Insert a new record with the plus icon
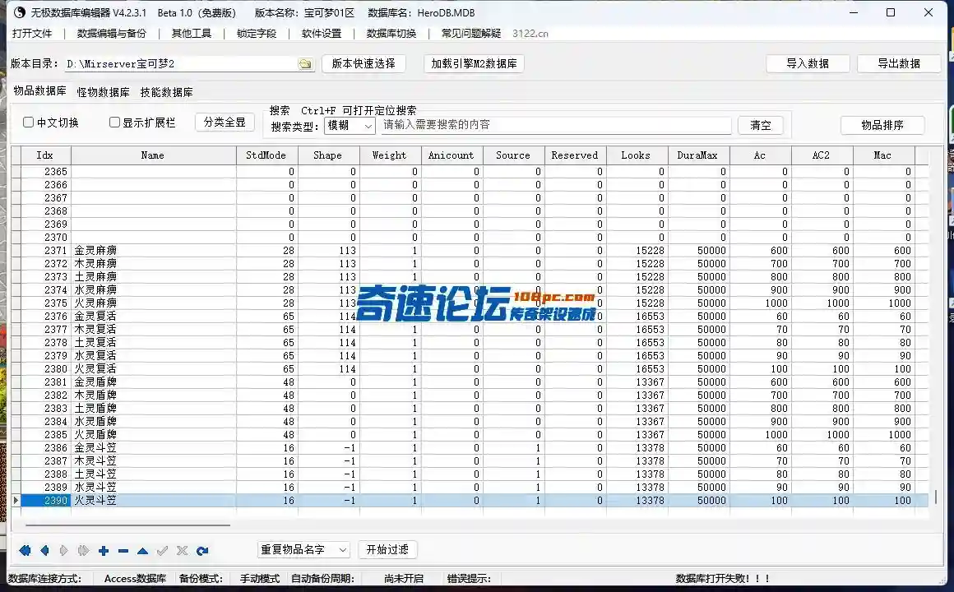Image resolution: width=954 pixels, height=592 pixels. pos(104,551)
